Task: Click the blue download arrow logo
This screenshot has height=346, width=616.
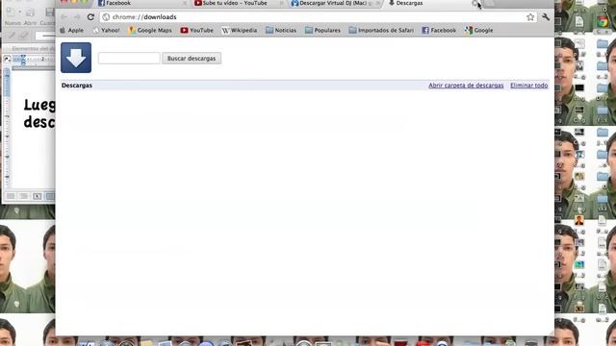Action: 76,58
